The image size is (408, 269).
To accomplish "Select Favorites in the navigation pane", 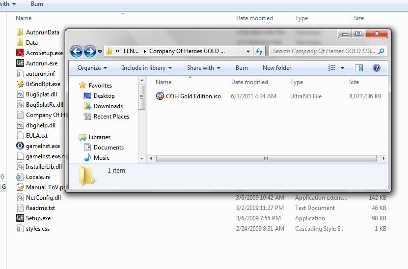I will point(95,85).
